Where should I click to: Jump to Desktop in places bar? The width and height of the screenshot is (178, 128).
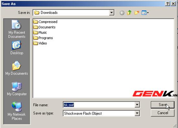point(17,48)
